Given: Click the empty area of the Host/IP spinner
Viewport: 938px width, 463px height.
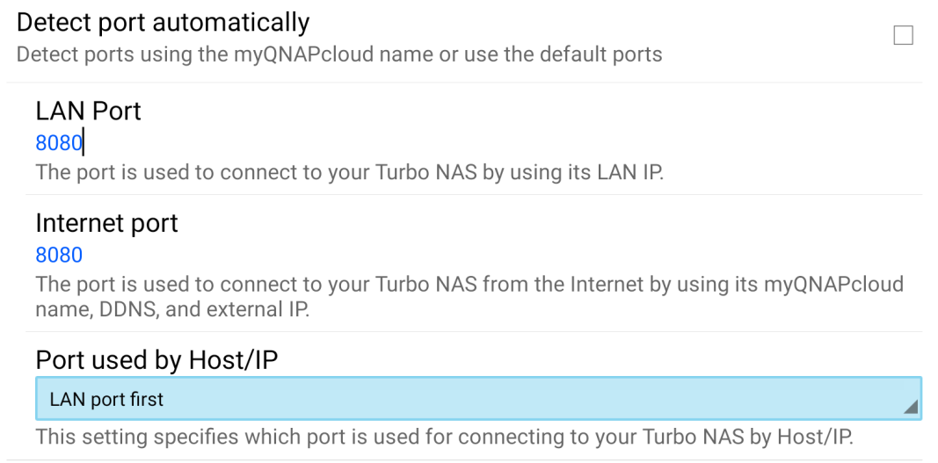Looking at the screenshot, I should [x=527, y=400].
